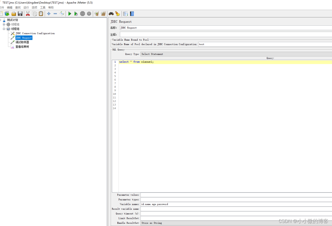The width and height of the screenshot is (332, 226).
Task: Select JDBC Connection Configuration in the tree
Action: point(35,33)
